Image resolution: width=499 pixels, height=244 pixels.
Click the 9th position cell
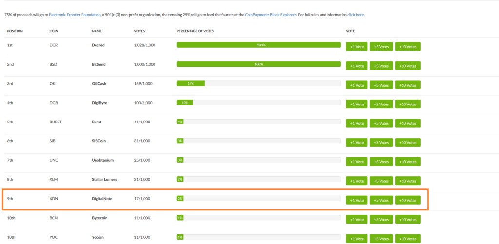(10, 199)
